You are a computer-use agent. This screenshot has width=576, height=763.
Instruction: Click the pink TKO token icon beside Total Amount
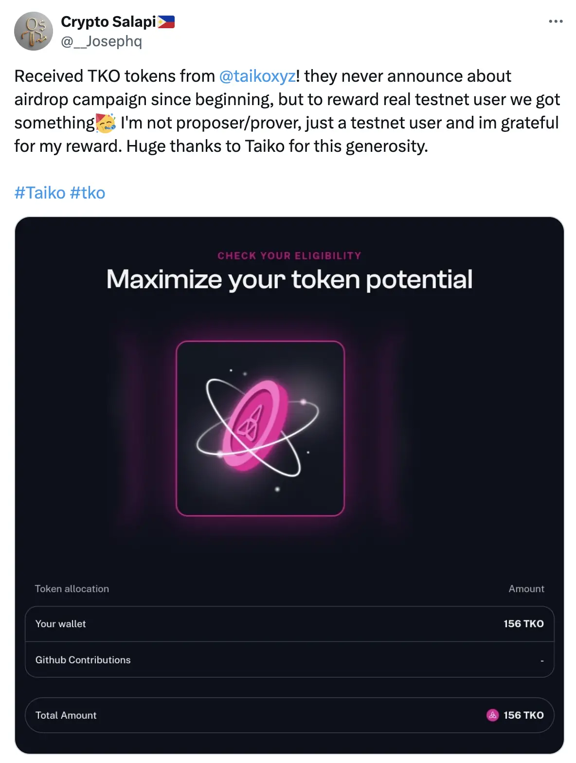click(492, 715)
